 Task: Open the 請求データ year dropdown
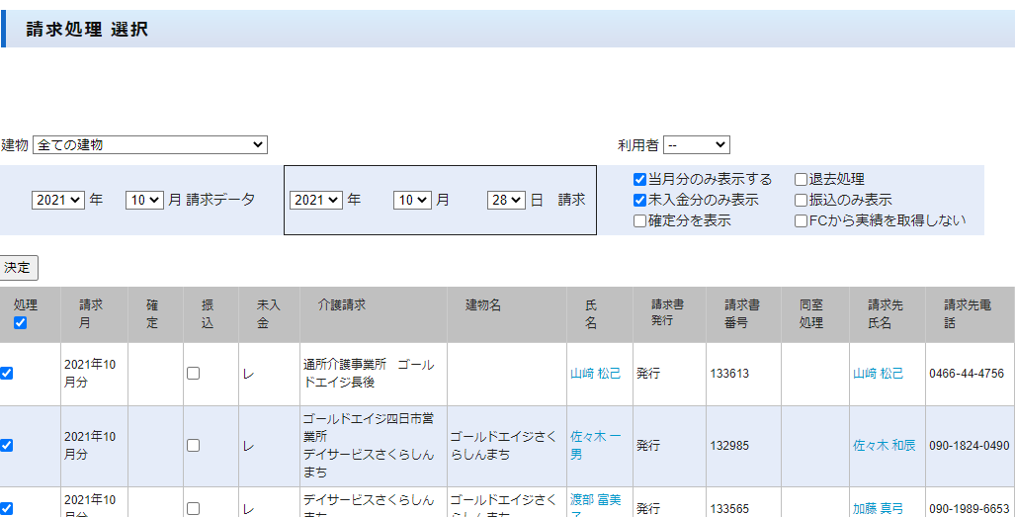(58, 200)
